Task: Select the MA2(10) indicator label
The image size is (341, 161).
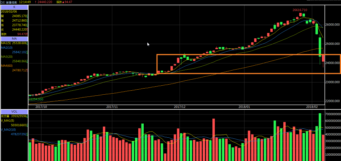Action: point(7,48)
